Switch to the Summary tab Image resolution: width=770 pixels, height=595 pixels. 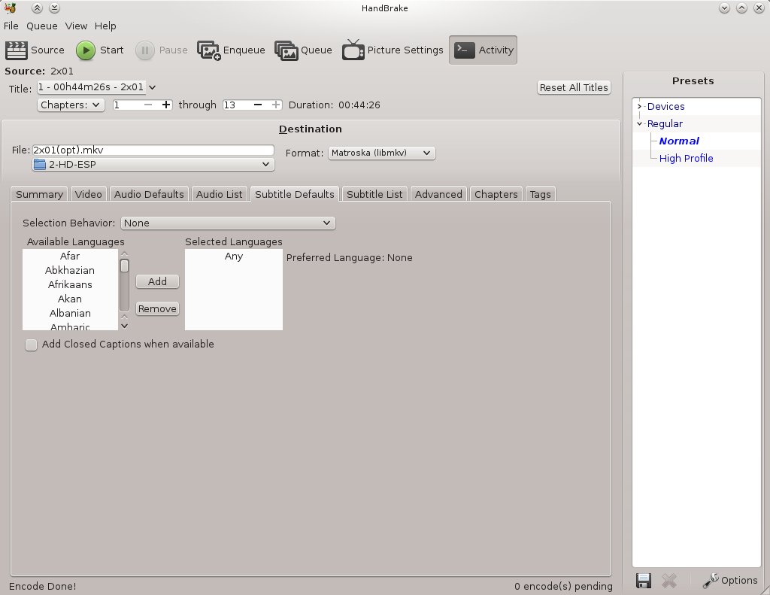click(39, 194)
